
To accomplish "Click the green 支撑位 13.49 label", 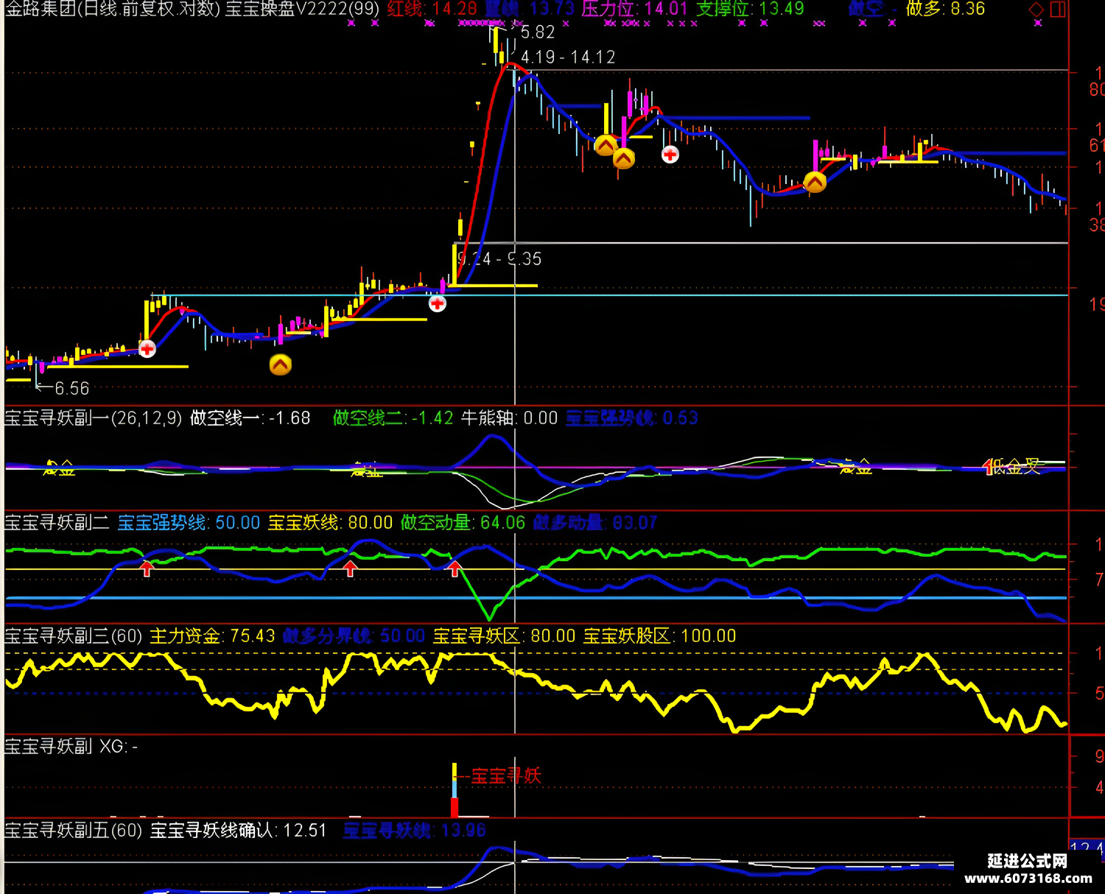I will click(x=750, y=9).
